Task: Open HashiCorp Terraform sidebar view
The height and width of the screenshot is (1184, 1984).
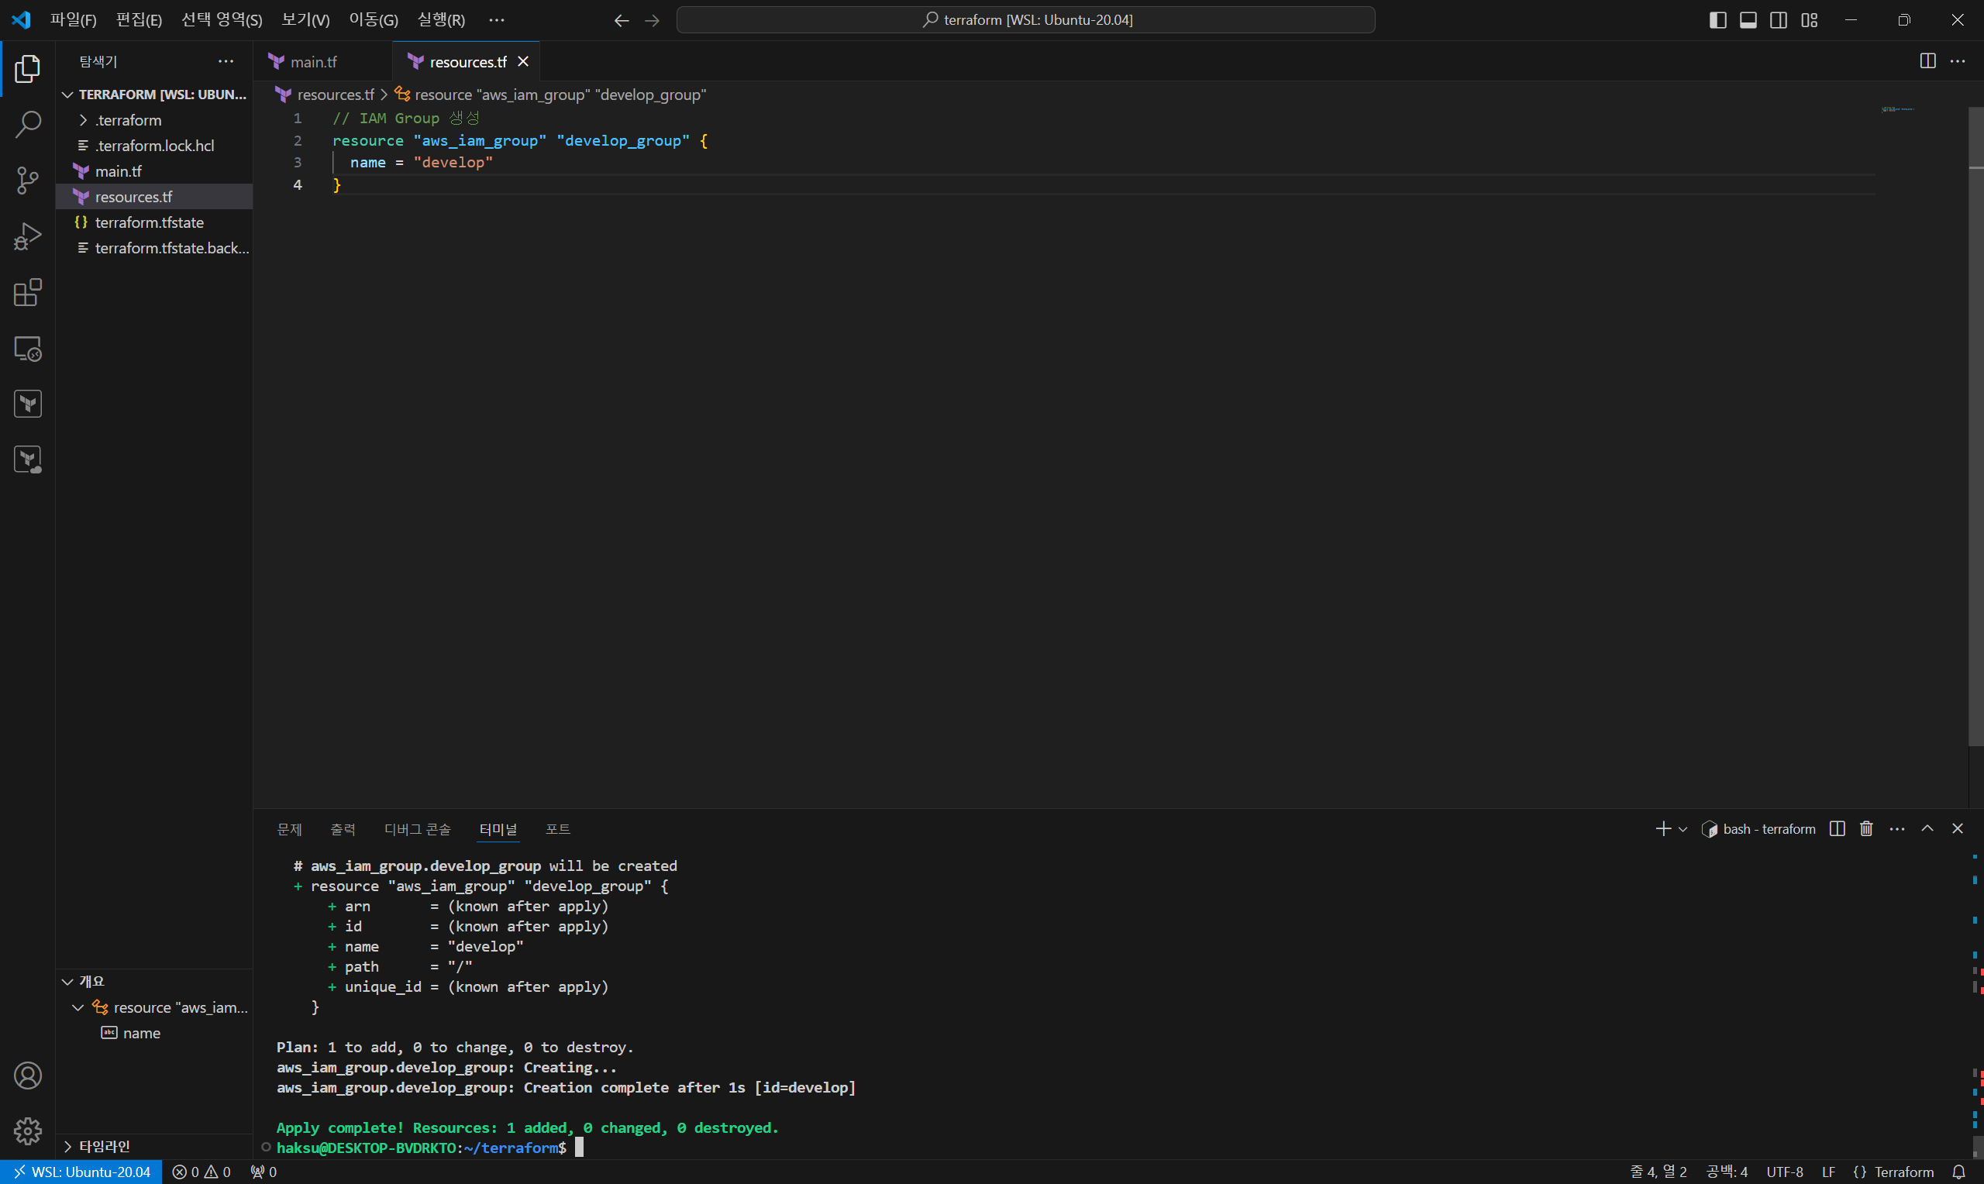Action: tap(28, 404)
